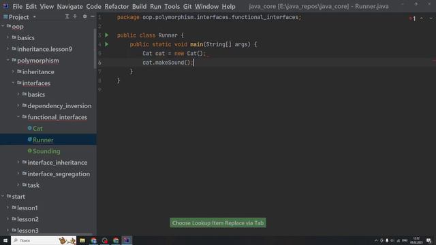
Task: Open the Tools menu
Action: tap(172, 6)
